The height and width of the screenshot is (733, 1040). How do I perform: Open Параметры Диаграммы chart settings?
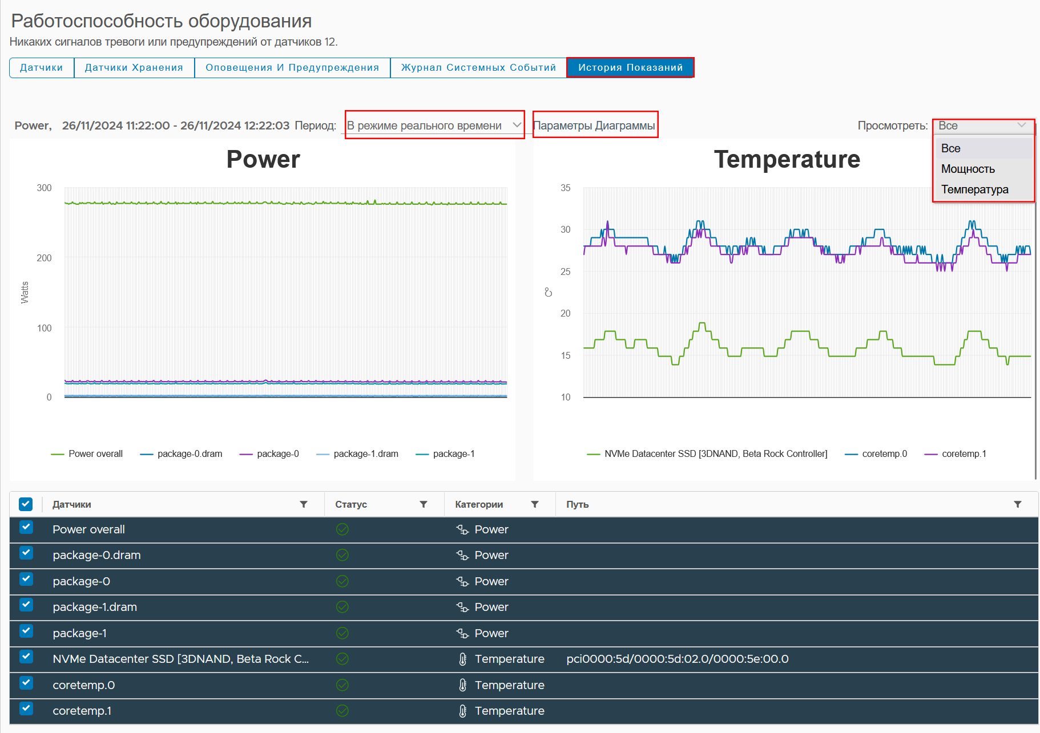[x=595, y=125]
